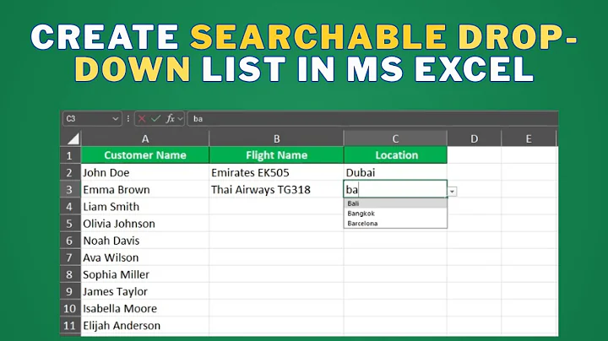
Task: Select the Isabella Moore cell
Action: pyautogui.click(x=145, y=308)
